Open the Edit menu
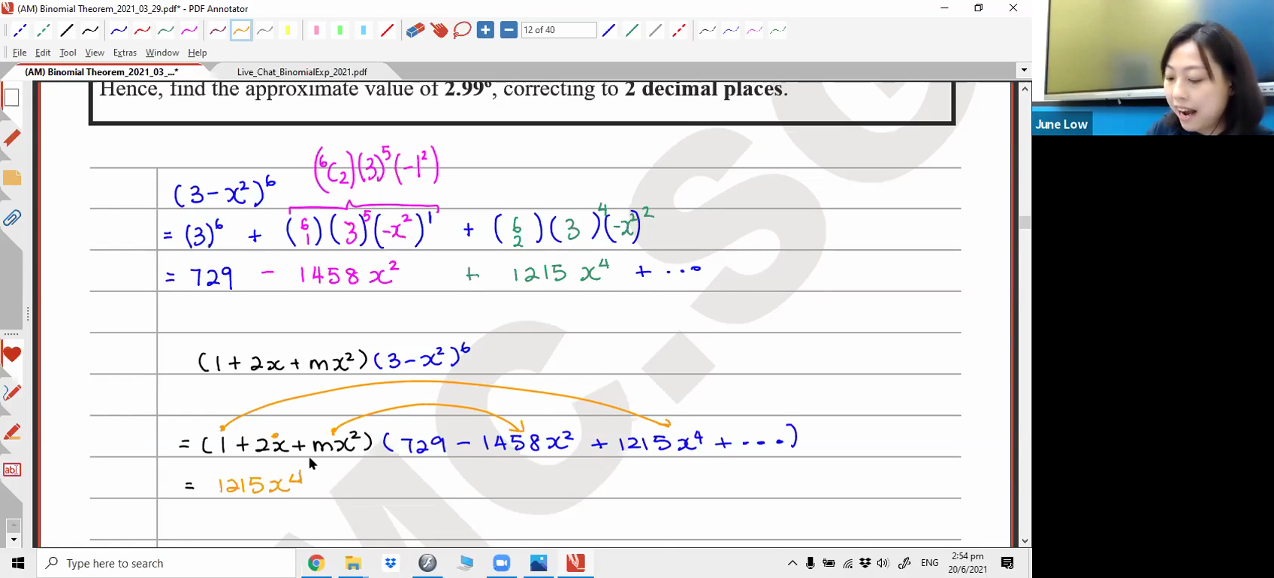This screenshot has height=578, width=1274. tap(43, 53)
